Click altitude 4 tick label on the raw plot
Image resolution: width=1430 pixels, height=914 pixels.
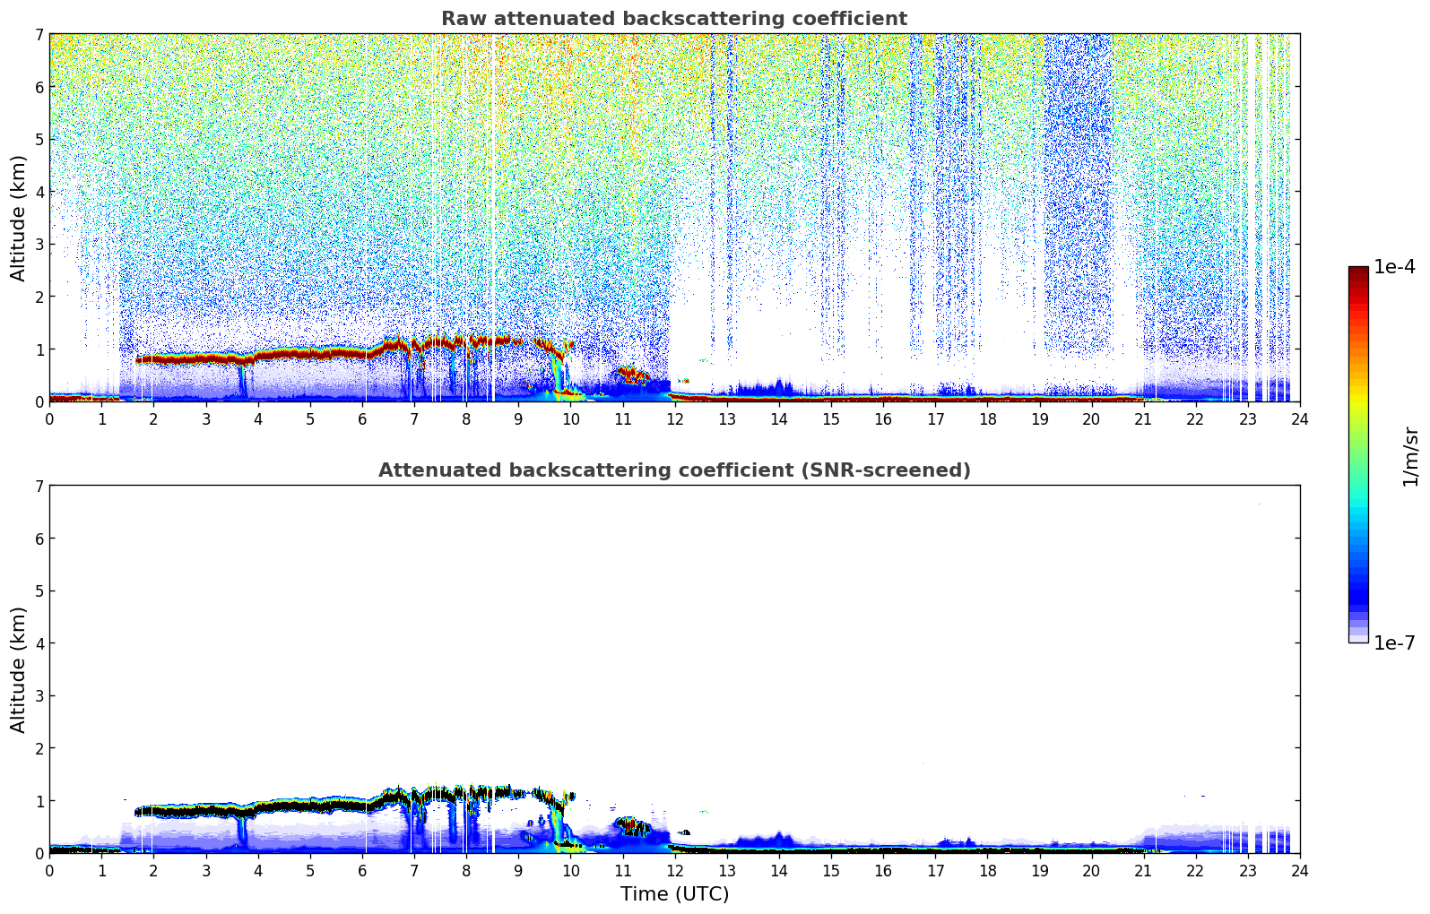tap(39, 192)
